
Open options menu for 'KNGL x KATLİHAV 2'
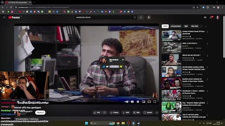pos(207,43)
